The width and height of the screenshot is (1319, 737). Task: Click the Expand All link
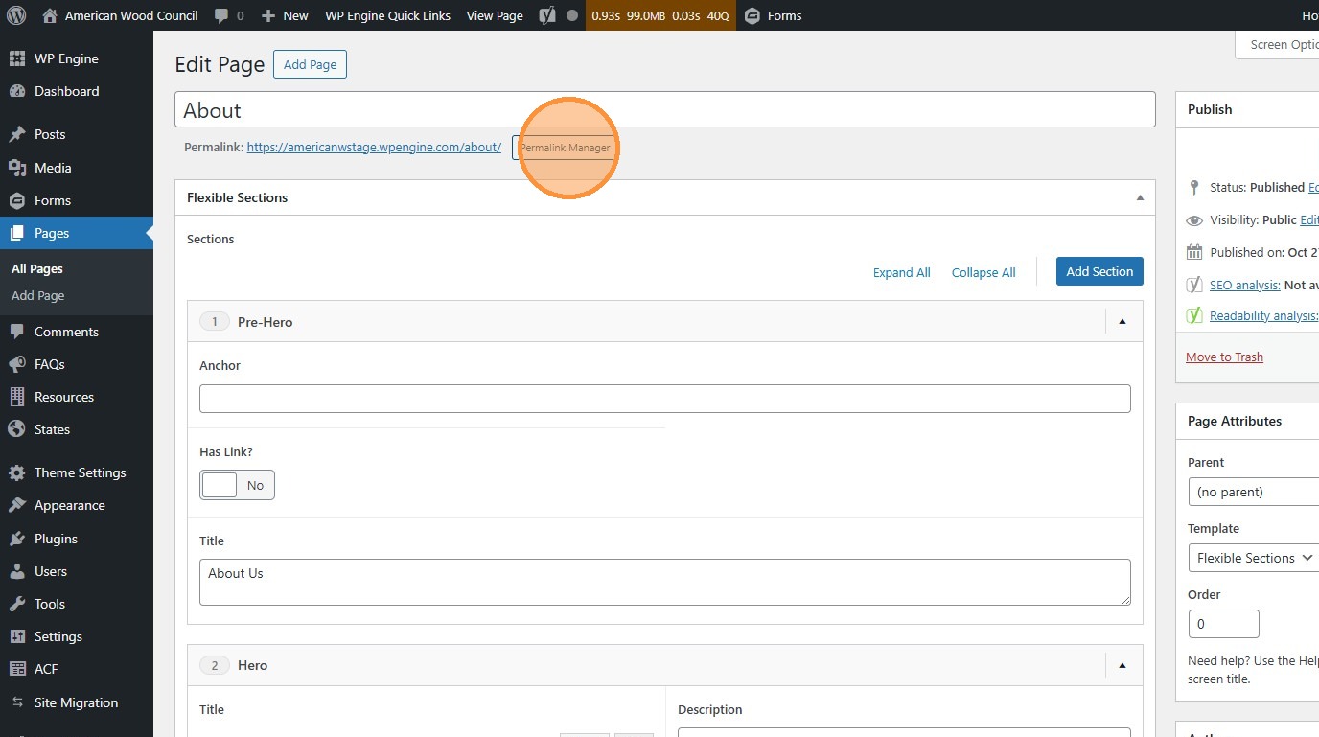tap(901, 272)
